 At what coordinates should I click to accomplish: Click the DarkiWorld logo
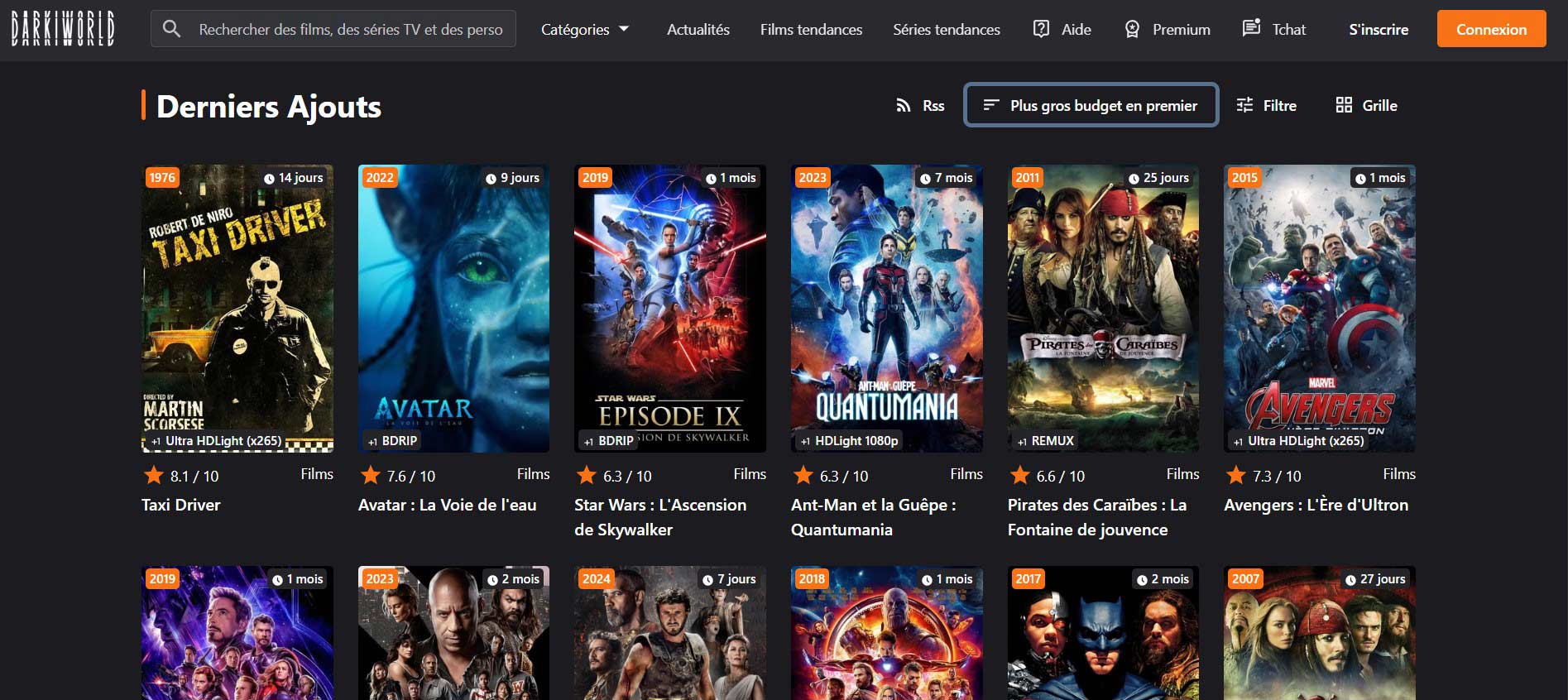pyautogui.click(x=63, y=29)
